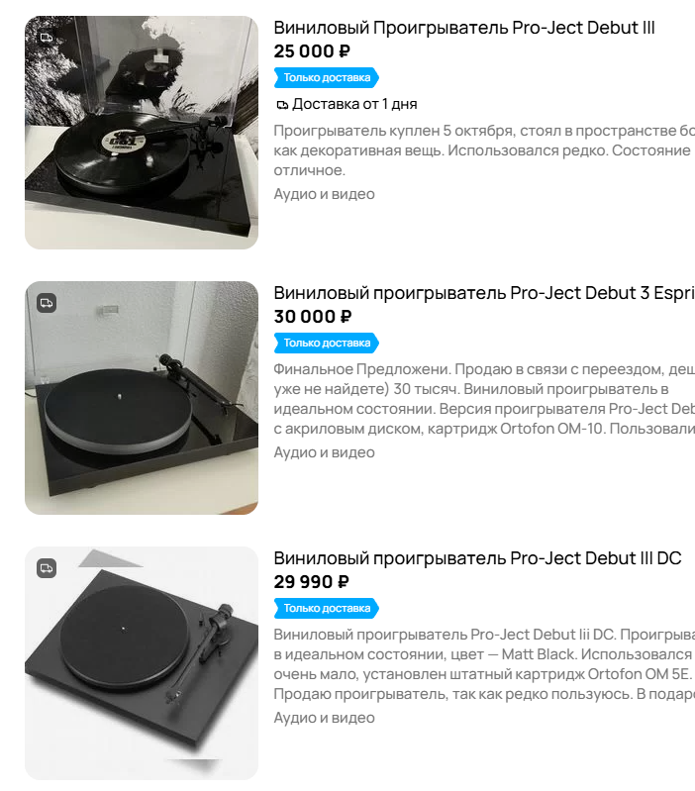
Task: Open third matte black turntable photo
Action: pyautogui.click(x=142, y=663)
